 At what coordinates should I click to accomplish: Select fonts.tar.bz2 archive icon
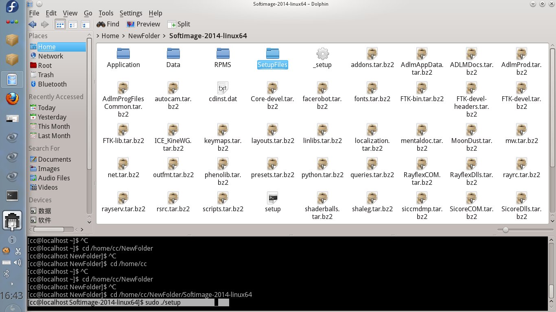(x=372, y=87)
